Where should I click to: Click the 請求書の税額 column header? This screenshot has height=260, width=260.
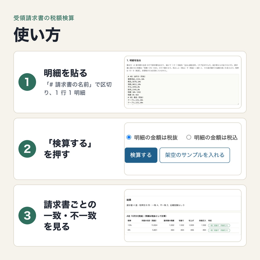[x=169, y=221]
